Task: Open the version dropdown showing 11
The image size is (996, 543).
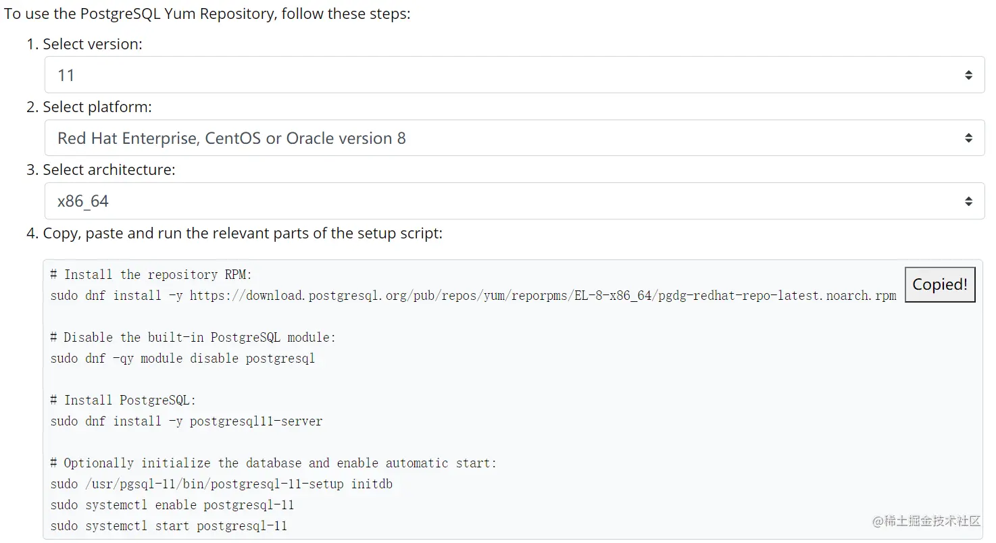Action: pos(514,75)
